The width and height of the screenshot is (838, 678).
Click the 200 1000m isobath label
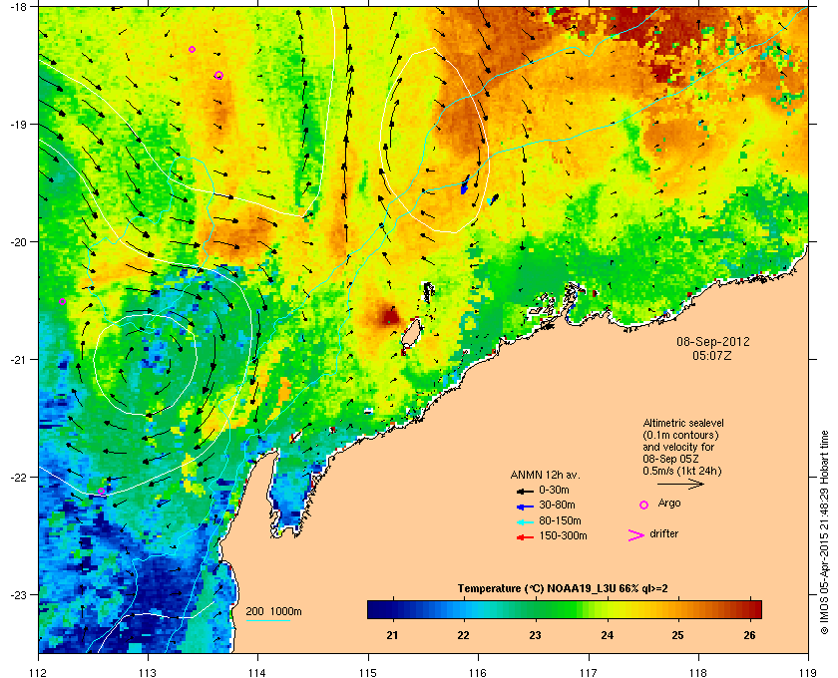[273, 612]
